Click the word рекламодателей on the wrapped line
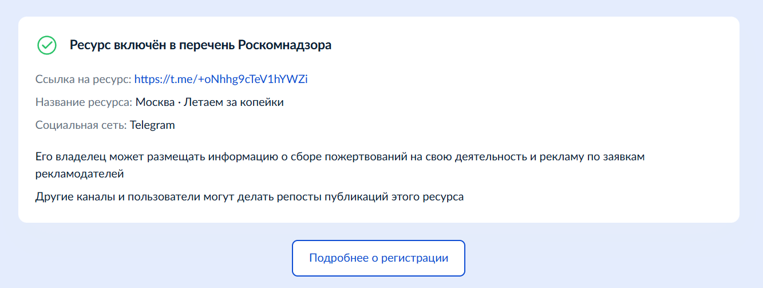The image size is (763, 288). (80, 172)
